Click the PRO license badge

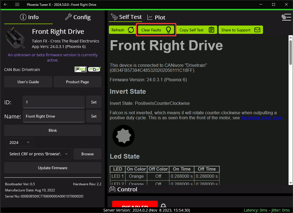[x=80, y=69]
